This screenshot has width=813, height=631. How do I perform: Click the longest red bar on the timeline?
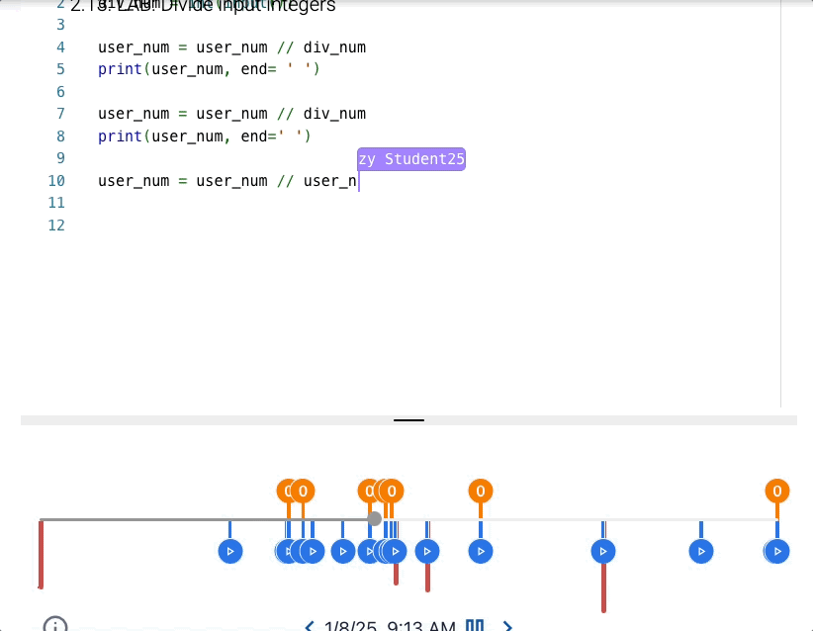(603, 587)
